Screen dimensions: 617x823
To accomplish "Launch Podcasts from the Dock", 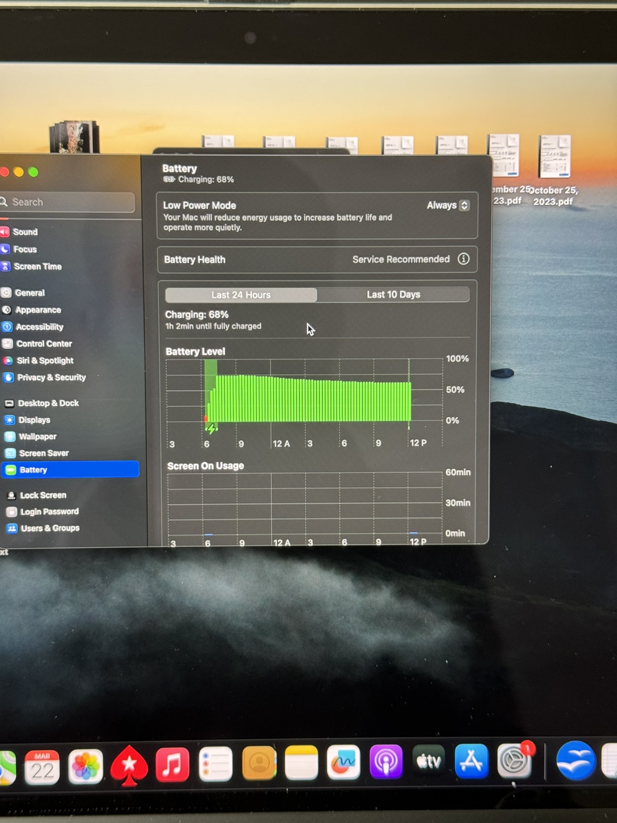I will (x=386, y=761).
